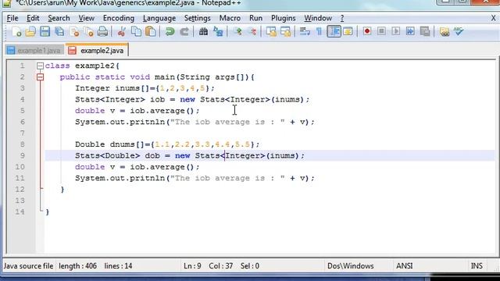
Task: Click 'public static void main' code line
Action: (x=157, y=77)
